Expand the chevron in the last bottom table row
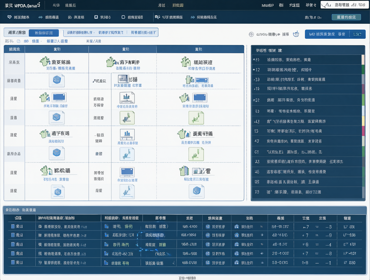Viewport: 370px width, 280px height. pyautogui.click(x=174, y=262)
